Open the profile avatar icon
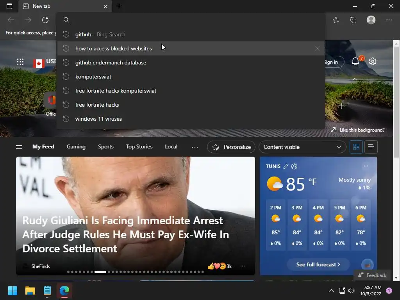The width and height of the screenshot is (400, 300). (371, 20)
